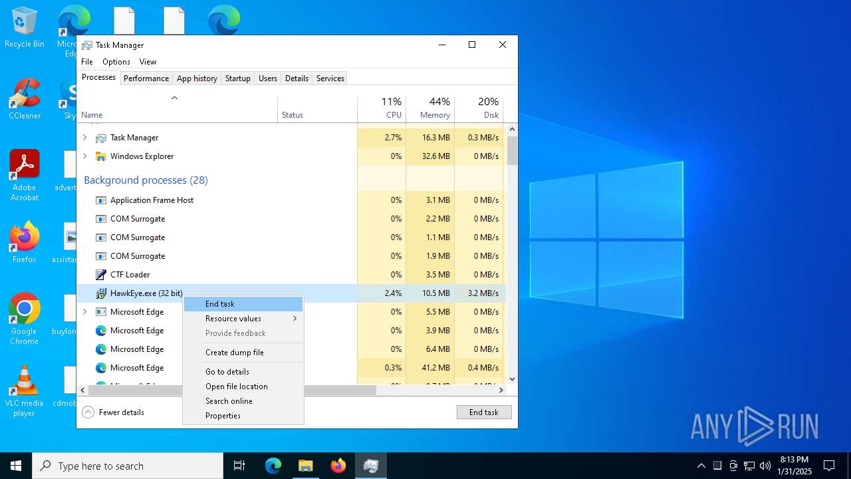This screenshot has height=479, width=851.
Task: Switch to the Details tab
Action: tap(297, 79)
